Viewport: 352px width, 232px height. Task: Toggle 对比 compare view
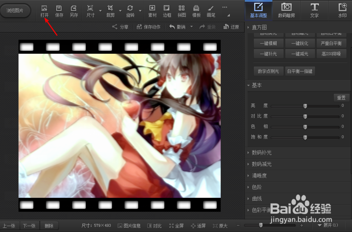tap(155, 226)
